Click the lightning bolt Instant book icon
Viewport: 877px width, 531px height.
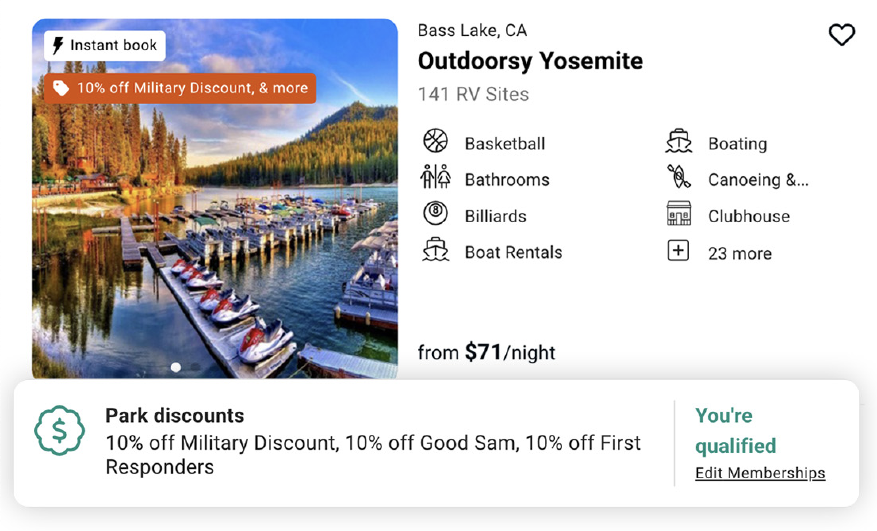click(x=57, y=45)
